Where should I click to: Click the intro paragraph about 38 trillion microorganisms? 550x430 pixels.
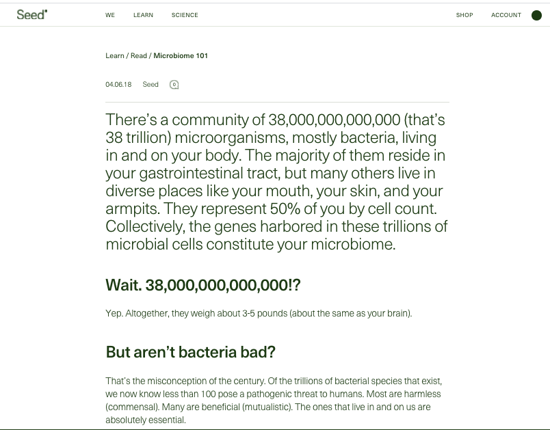pos(276,182)
